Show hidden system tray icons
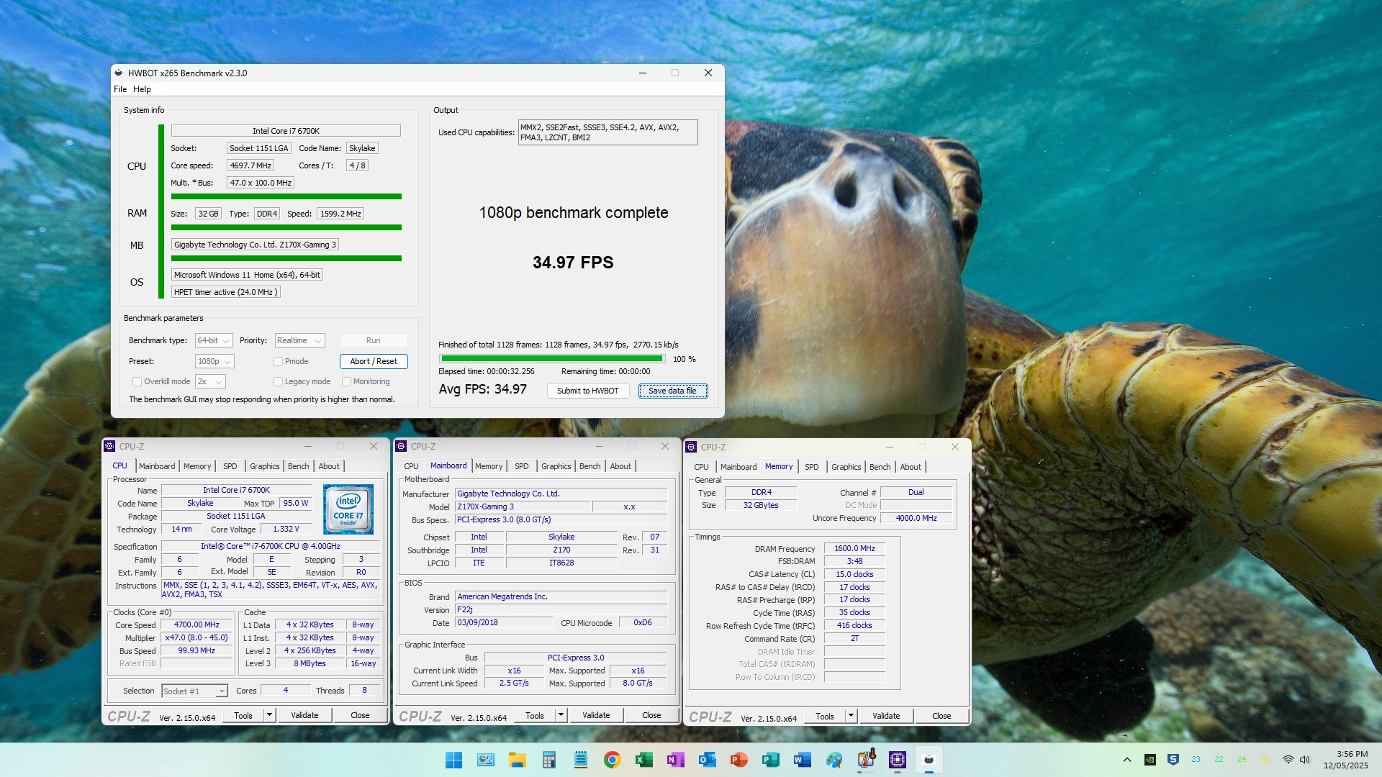 (1127, 760)
